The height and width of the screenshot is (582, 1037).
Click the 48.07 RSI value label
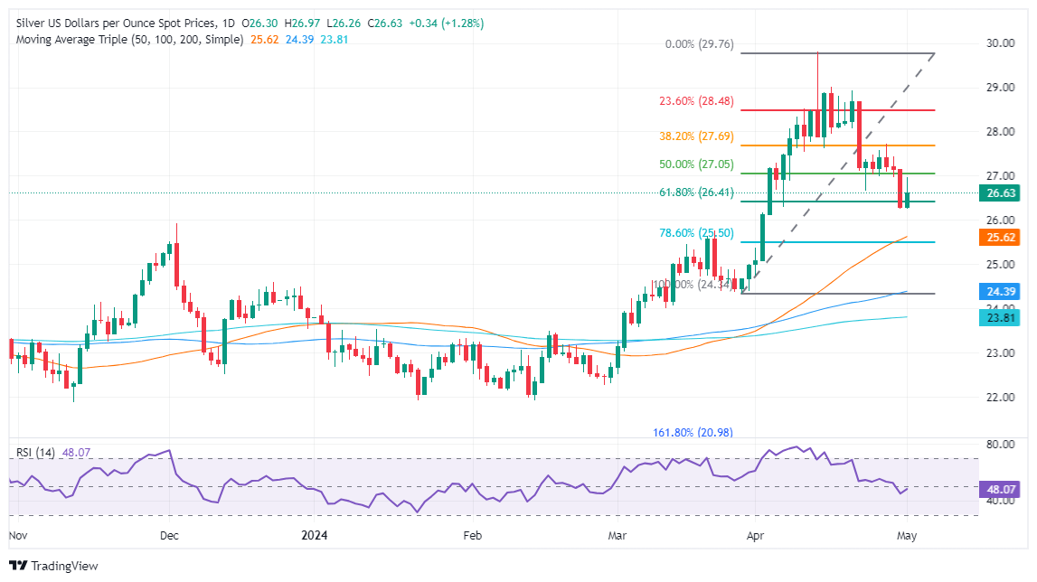click(x=1000, y=490)
